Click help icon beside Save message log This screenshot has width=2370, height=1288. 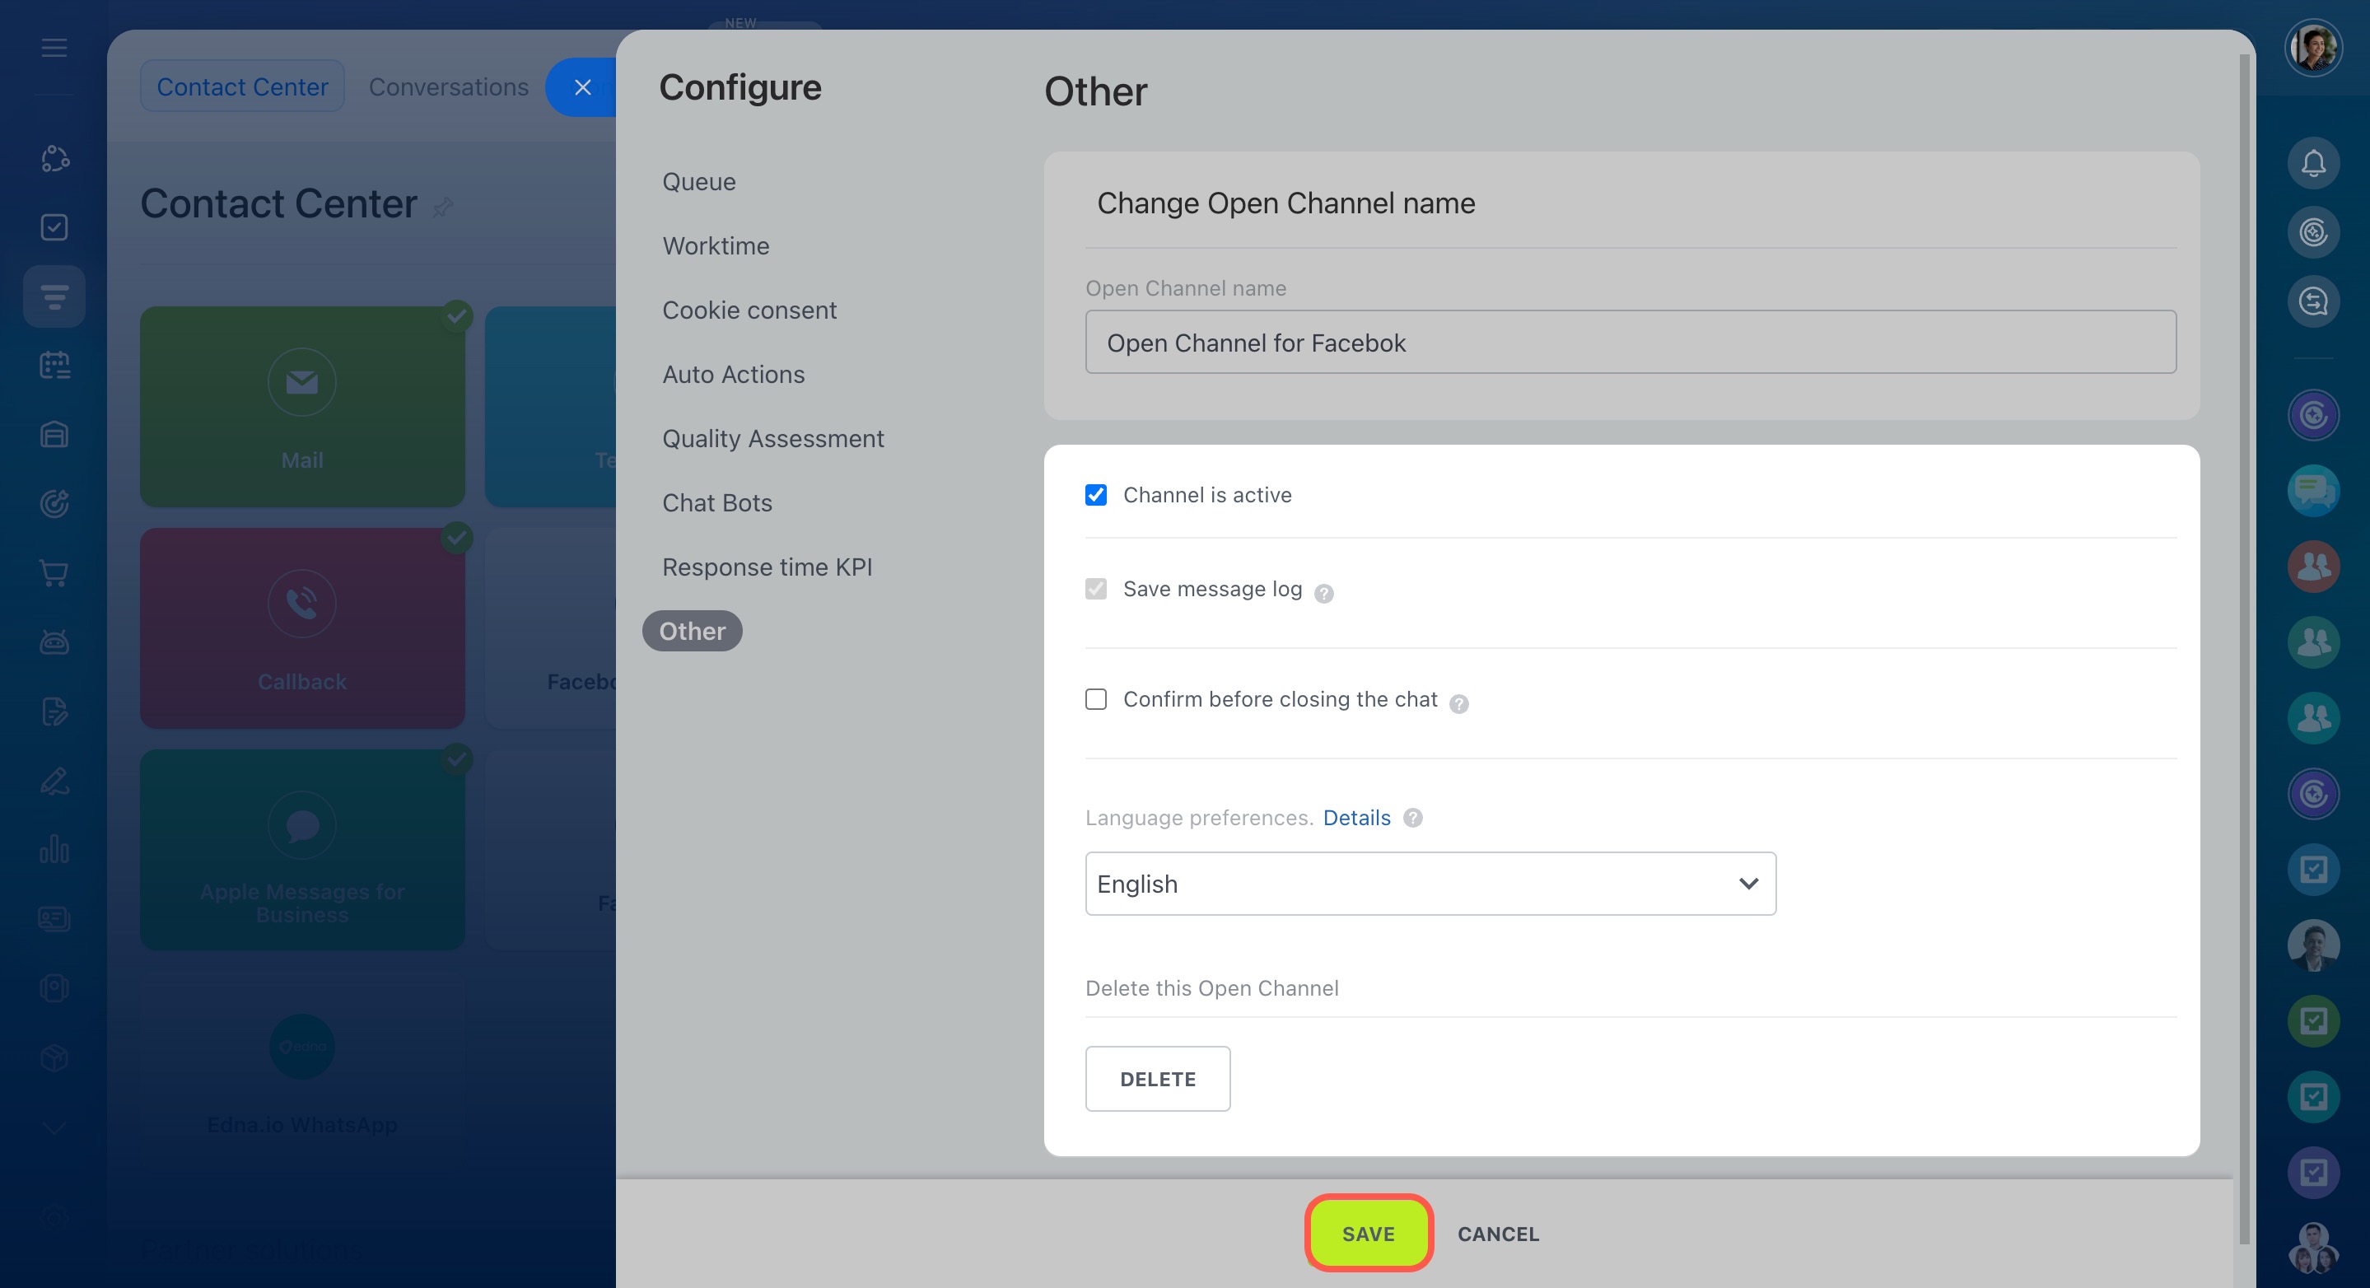[1323, 594]
